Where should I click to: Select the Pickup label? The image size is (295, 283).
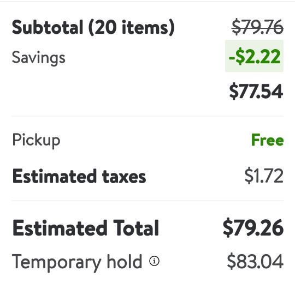(36, 141)
